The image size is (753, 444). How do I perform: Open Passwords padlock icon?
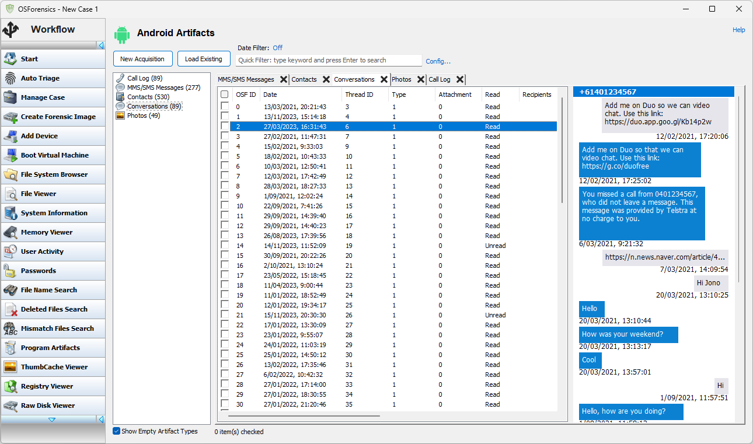[x=11, y=271]
